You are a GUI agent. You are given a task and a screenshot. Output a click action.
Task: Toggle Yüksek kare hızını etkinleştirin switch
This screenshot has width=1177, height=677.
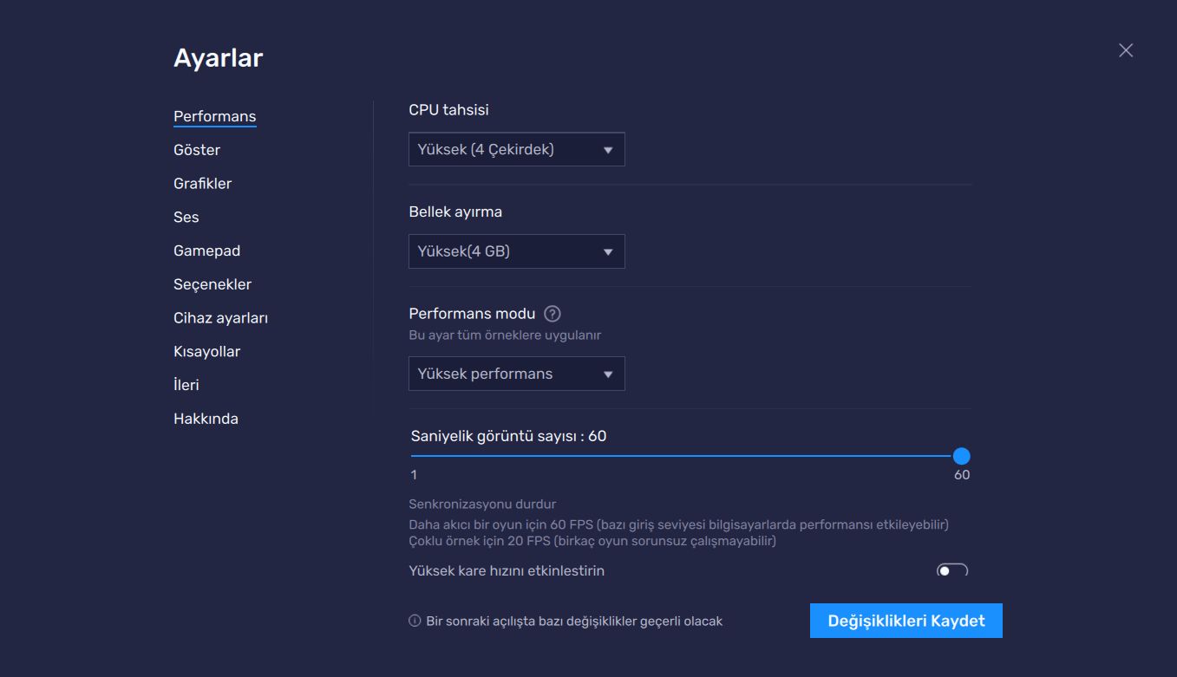click(952, 570)
